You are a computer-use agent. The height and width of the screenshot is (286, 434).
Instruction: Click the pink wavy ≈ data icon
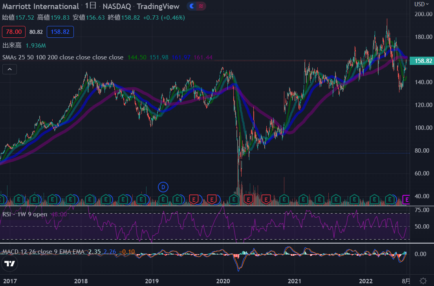click(x=201, y=6)
